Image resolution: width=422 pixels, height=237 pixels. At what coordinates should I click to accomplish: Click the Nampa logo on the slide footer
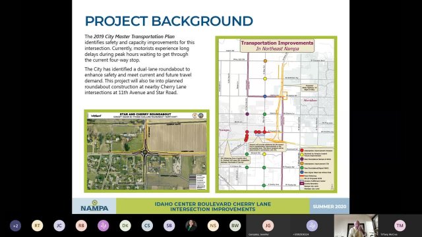[94, 206]
